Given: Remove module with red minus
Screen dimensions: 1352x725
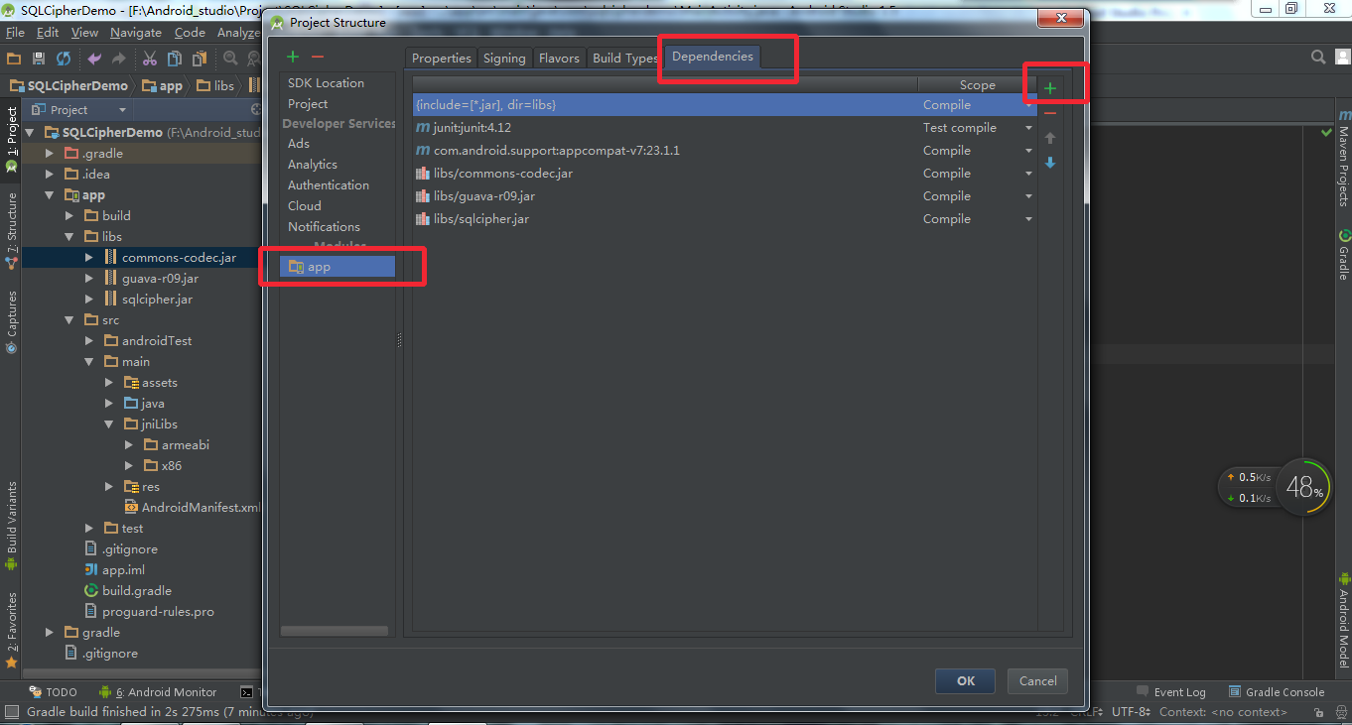Looking at the screenshot, I should 318,58.
